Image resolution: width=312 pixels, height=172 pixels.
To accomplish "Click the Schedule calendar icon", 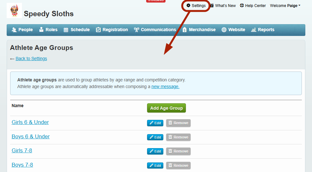I will [66, 30].
